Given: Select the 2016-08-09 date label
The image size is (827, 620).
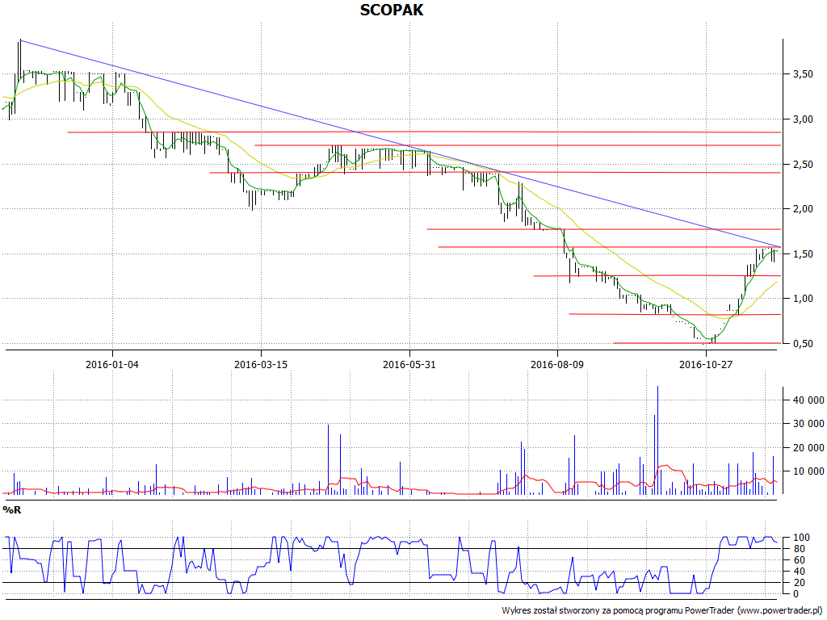Looking at the screenshot, I should (x=557, y=364).
